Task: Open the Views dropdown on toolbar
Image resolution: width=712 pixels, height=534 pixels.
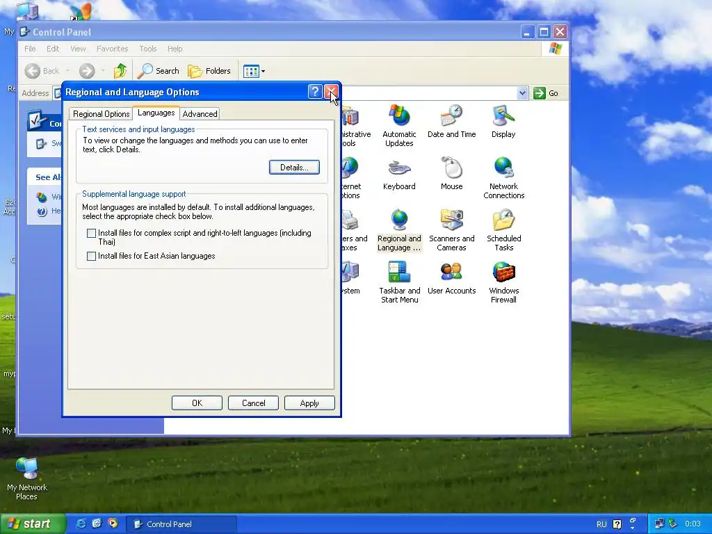Action: coord(254,71)
